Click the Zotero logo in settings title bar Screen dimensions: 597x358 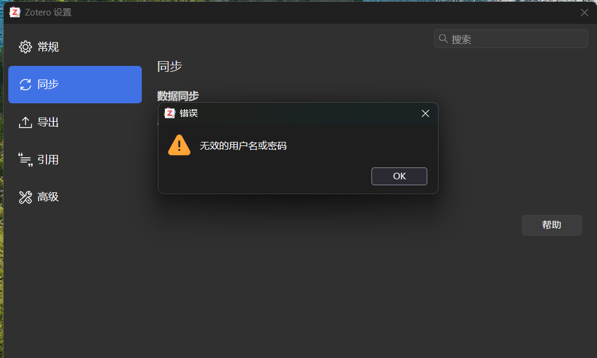click(x=14, y=12)
